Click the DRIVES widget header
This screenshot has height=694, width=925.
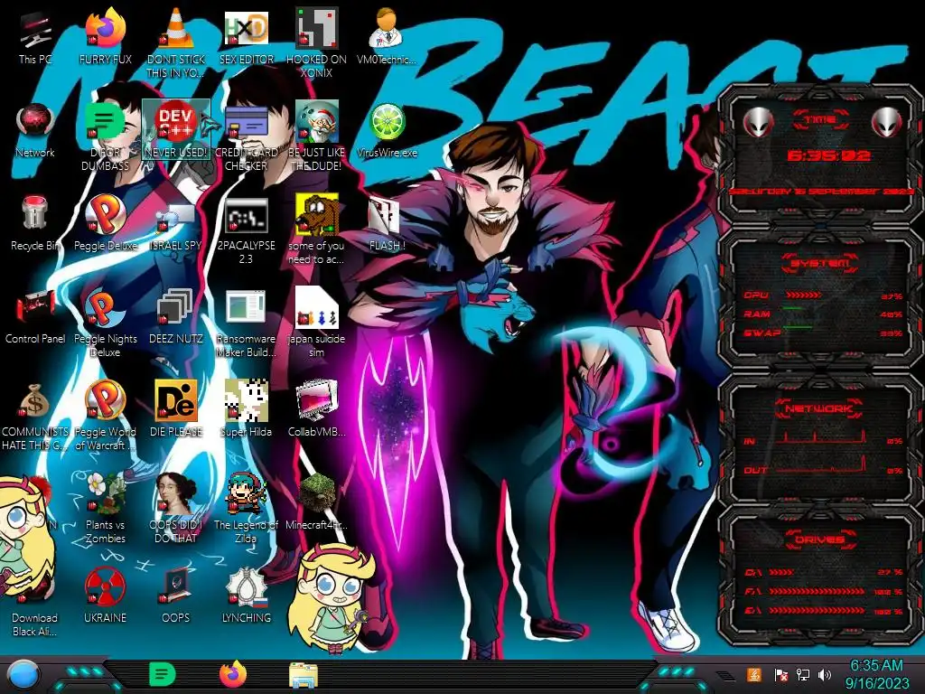(x=820, y=539)
